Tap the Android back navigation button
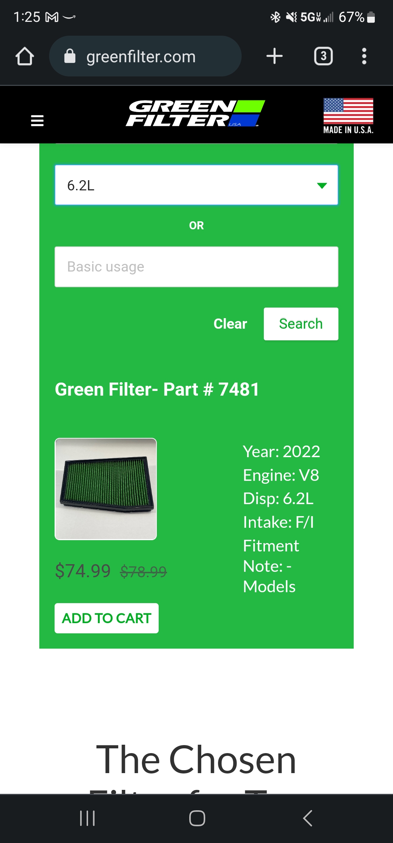Screen dimensions: 393x843 pyautogui.click(x=307, y=818)
